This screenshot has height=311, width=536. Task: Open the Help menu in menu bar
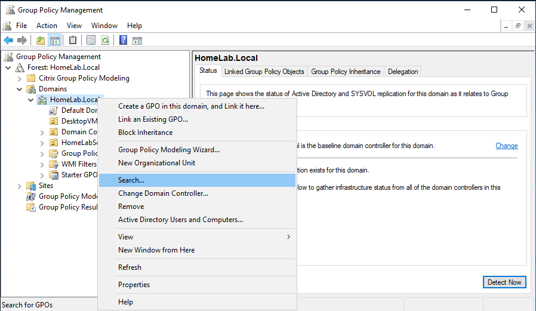tap(134, 26)
